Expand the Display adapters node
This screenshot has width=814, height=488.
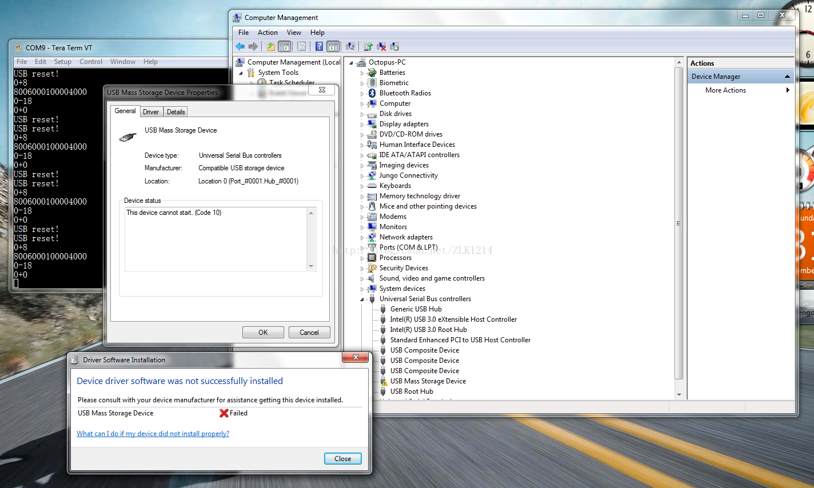(x=362, y=125)
